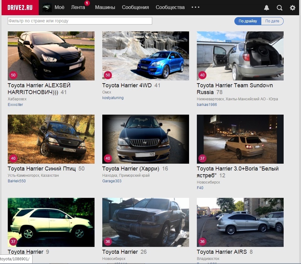Visit user Exxxciter profile
This screenshot has height=264, width=301.
(15, 104)
